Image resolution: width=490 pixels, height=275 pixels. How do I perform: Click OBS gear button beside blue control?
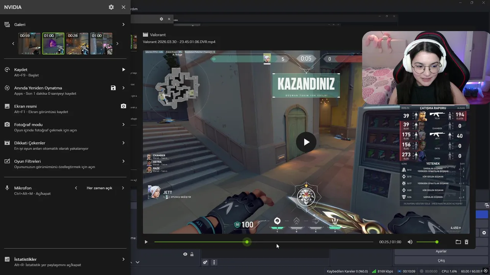484,233
